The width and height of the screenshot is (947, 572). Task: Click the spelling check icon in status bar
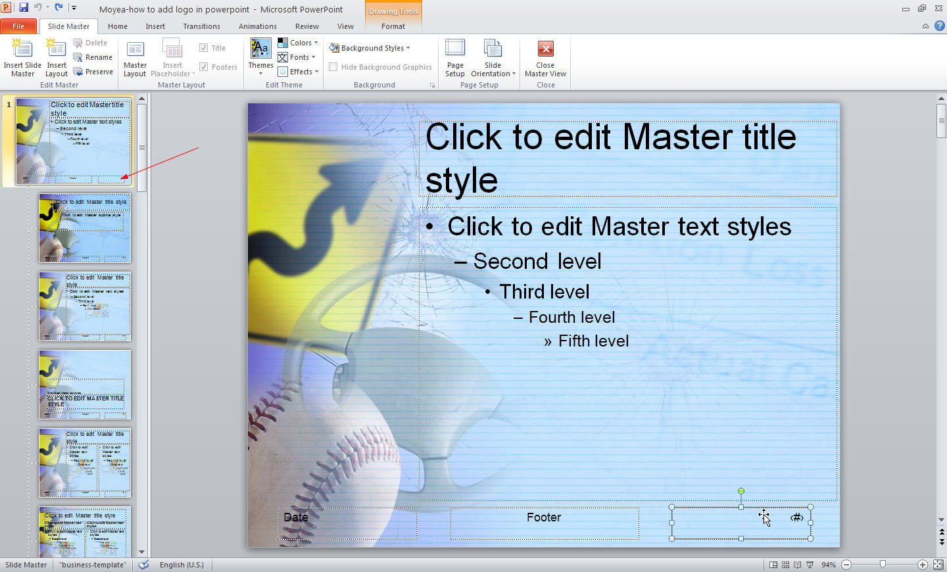(143, 564)
